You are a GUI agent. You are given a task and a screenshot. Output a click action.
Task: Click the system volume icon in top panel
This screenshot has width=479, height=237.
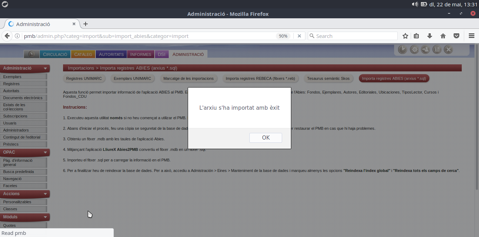pos(415,4)
